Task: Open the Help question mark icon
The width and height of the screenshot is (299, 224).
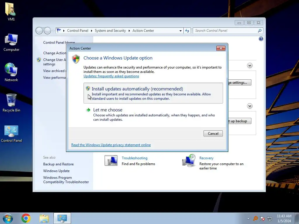Action: 261,39
